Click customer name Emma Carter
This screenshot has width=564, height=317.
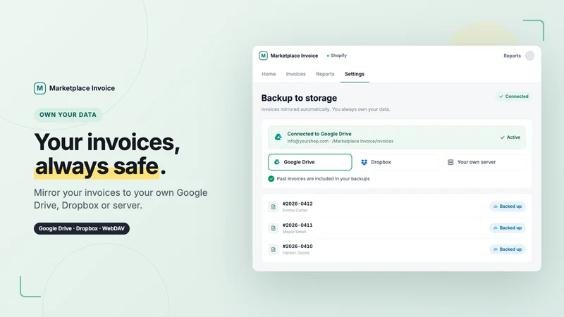tap(295, 210)
